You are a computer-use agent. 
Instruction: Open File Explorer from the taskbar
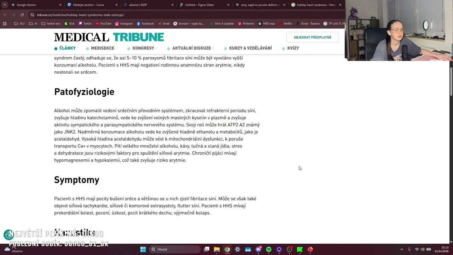pyautogui.click(x=217, y=249)
